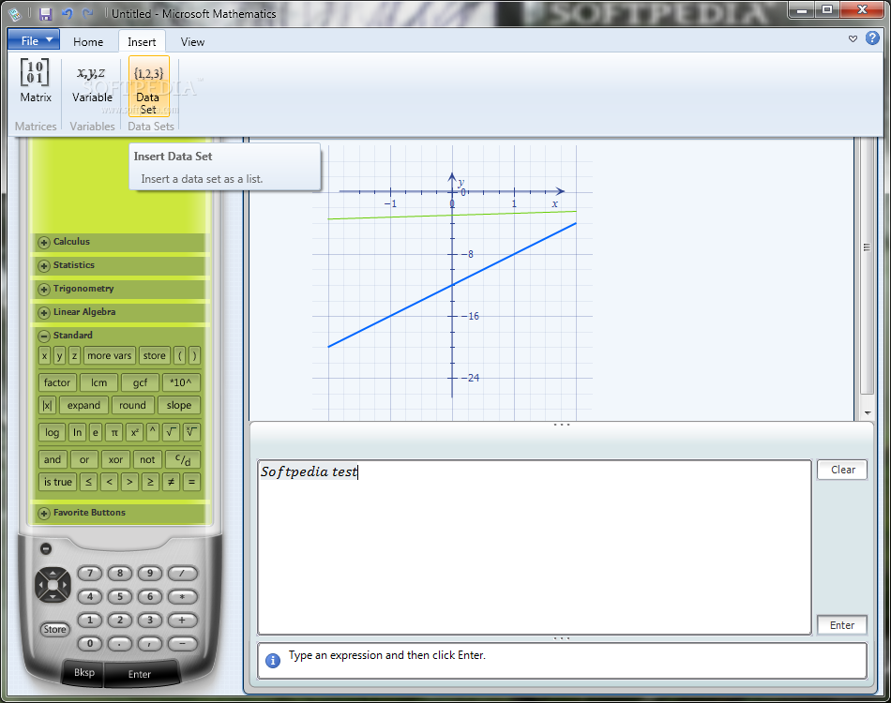The width and height of the screenshot is (891, 703).
Task: Click the round function button
Action: click(x=132, y=406)
